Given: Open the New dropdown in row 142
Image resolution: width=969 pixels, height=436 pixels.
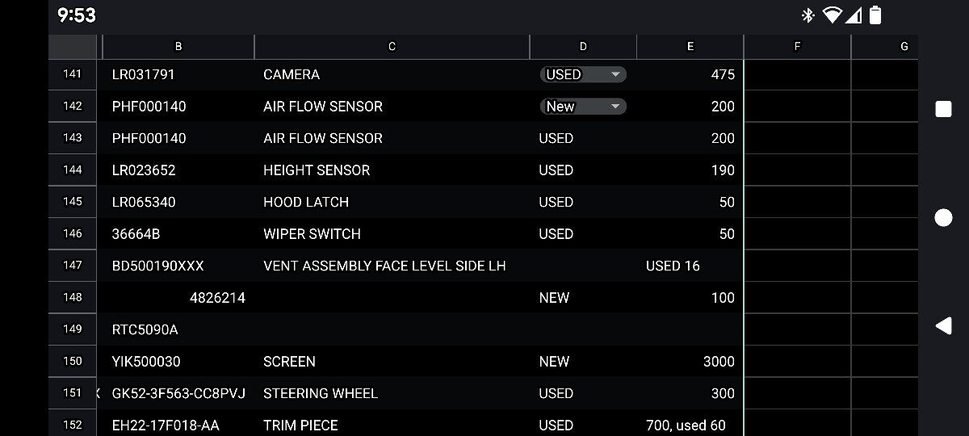Looking at the screenshot, I should 582,107.
